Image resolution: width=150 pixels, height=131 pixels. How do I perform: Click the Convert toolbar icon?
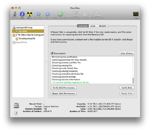click(x=86, y=14)
